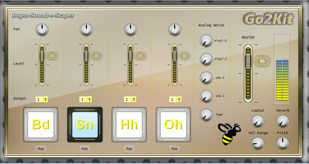Toggle Mute under the Hh pad
This screenshot has height=164, width=309.
(129, 149)
